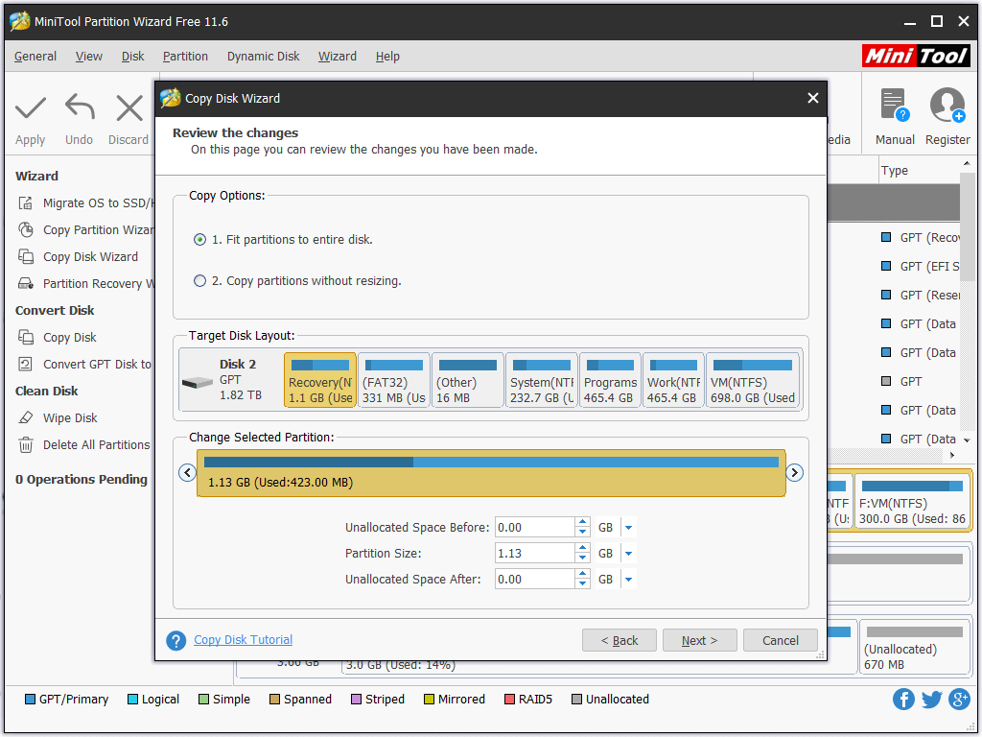Click the Disk 2 drive icon
Viewport: 982px width, 737px height.
pyautogui.click(x=198, y=382)
